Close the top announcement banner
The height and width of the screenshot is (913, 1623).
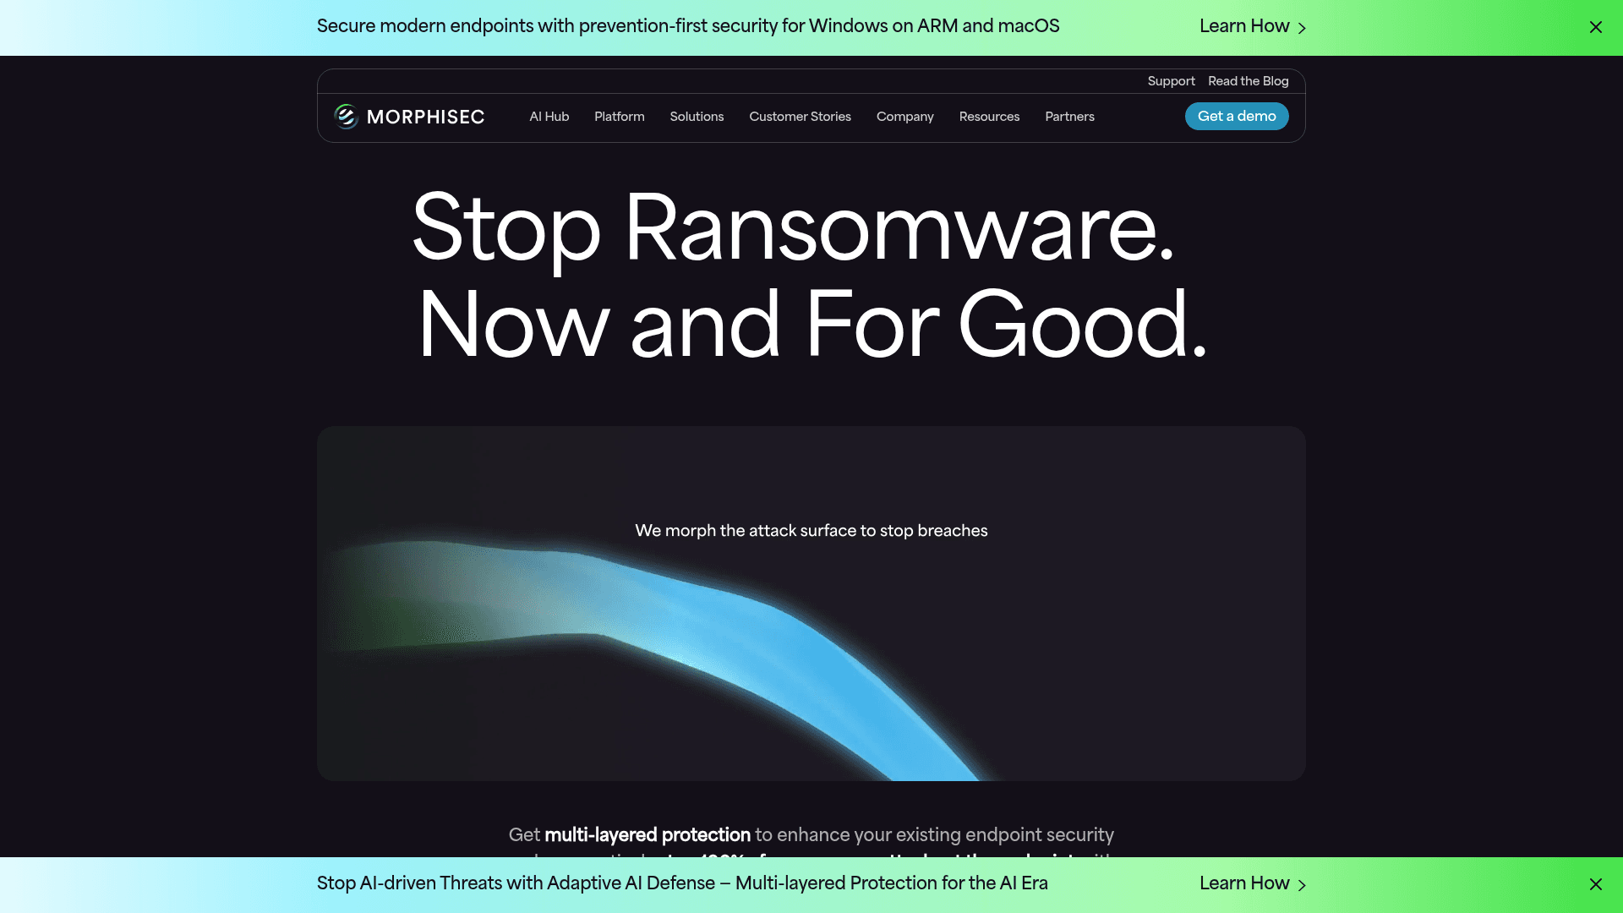point(1595,27)
